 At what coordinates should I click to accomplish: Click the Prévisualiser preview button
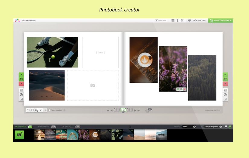(x=197, y=20)
